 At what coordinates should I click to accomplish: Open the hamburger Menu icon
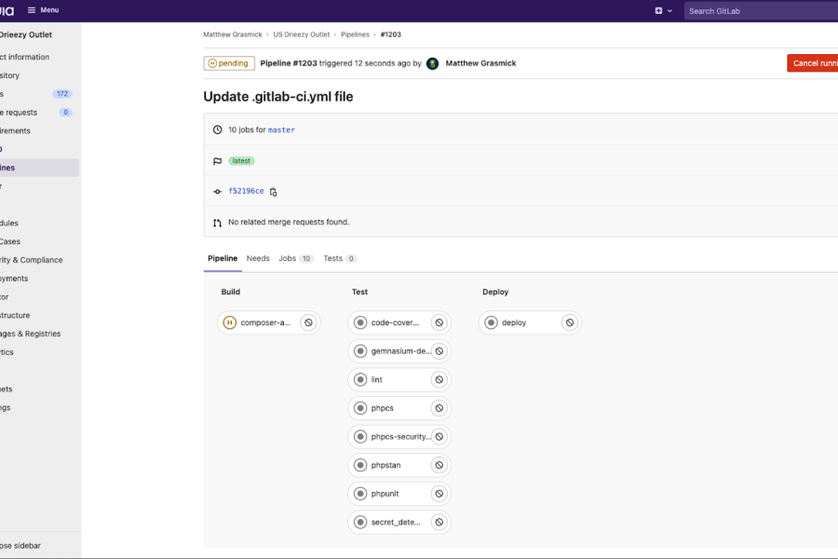coord(32,10)
